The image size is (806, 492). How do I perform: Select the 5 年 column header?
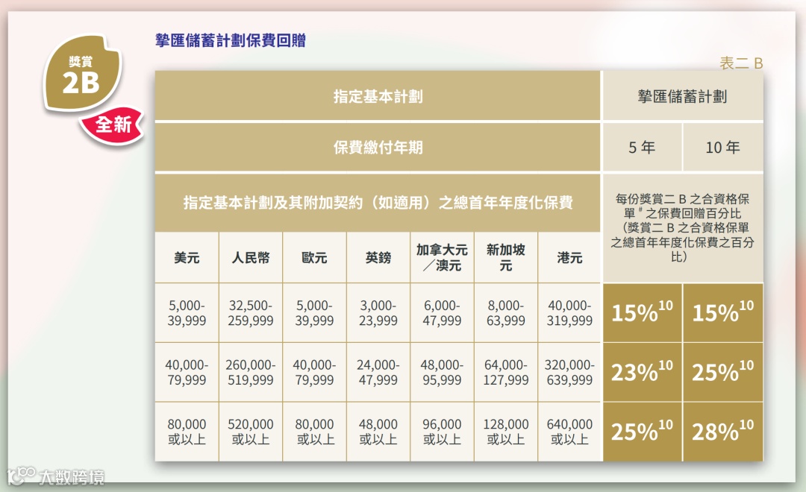(x=642, y=148)
